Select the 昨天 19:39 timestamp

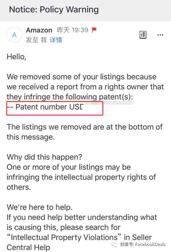tap(73, 30)
